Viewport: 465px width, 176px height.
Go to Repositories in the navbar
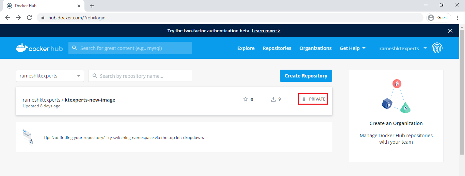[277, 48]
